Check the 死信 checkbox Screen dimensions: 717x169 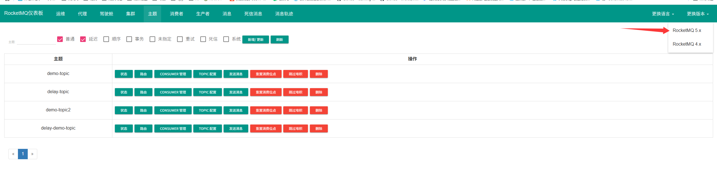(203, 39)
